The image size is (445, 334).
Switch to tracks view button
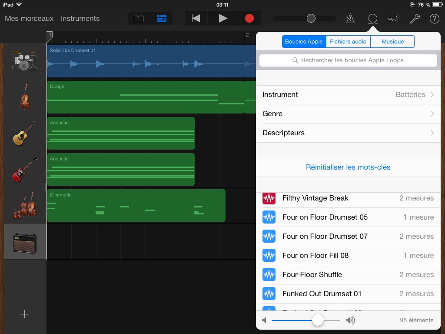162,18
